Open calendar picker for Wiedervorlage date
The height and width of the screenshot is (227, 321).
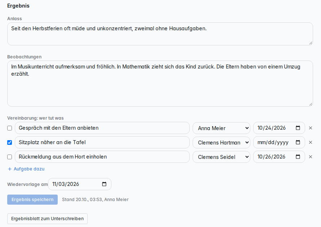(104, 184)
